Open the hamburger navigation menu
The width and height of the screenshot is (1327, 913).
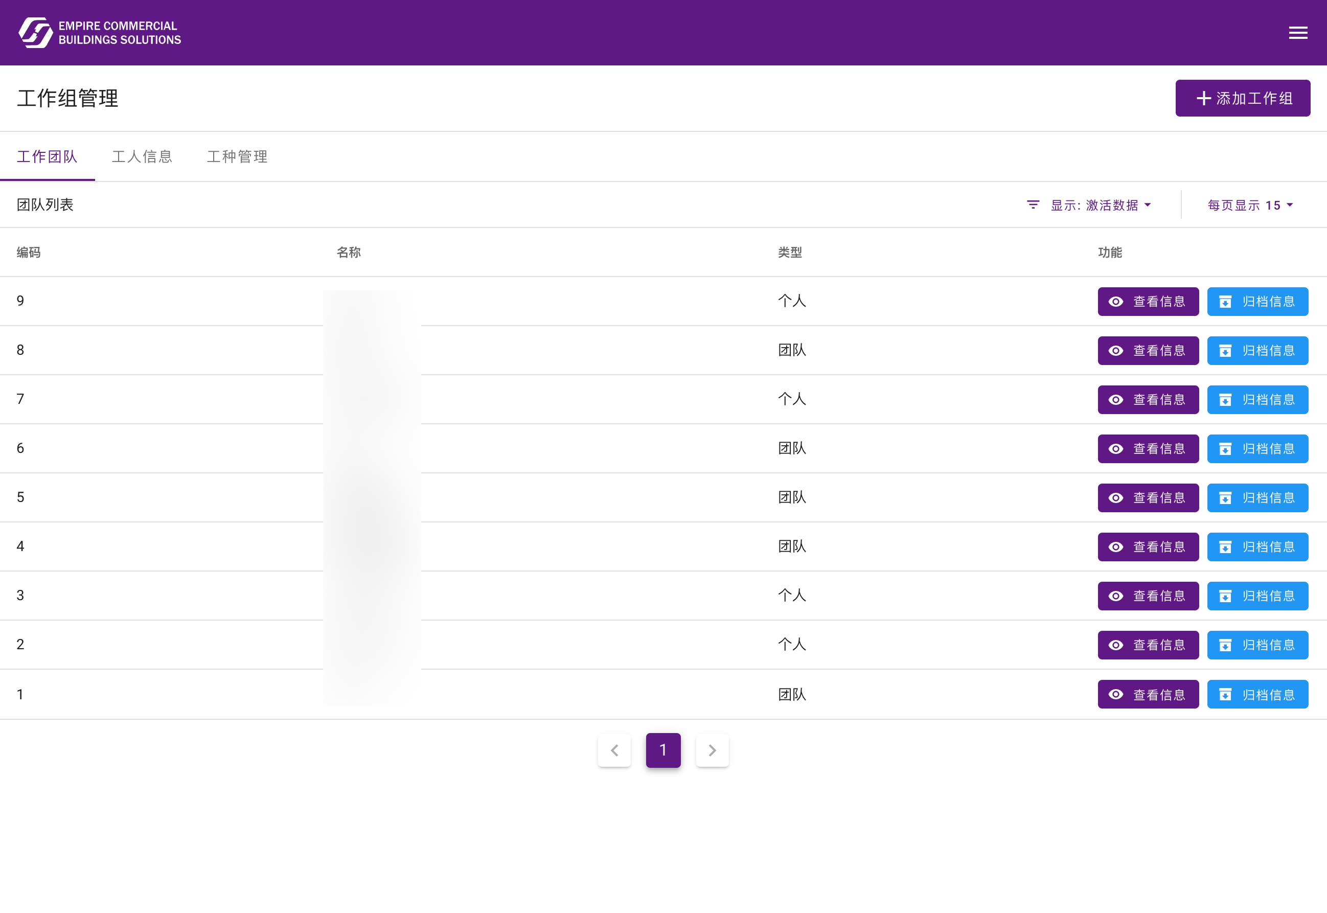coord(1297,33)
